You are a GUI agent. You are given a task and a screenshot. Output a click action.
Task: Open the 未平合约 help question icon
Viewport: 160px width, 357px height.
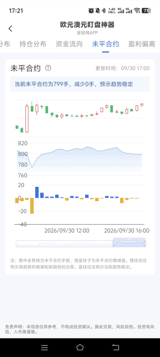pos(48,68)
